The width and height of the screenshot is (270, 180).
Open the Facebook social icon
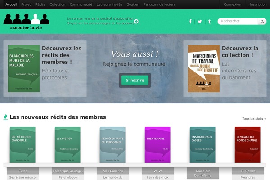point(190,21)
